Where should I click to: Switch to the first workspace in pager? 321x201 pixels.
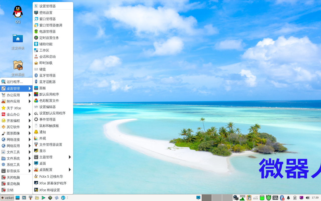tap(207, 198)
